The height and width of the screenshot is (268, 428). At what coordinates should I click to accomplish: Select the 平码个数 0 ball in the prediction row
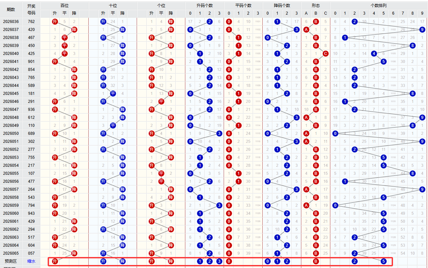tap(229, 261)
